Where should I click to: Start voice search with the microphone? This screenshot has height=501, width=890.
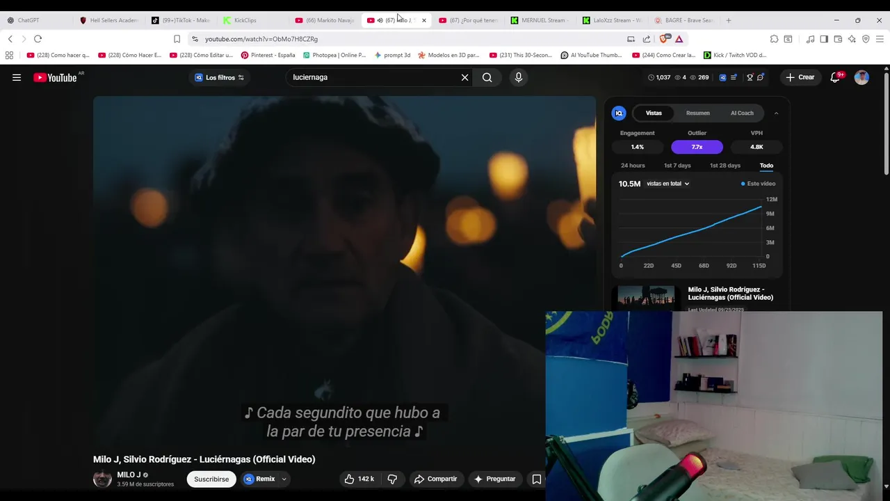(x=518, y=77)
